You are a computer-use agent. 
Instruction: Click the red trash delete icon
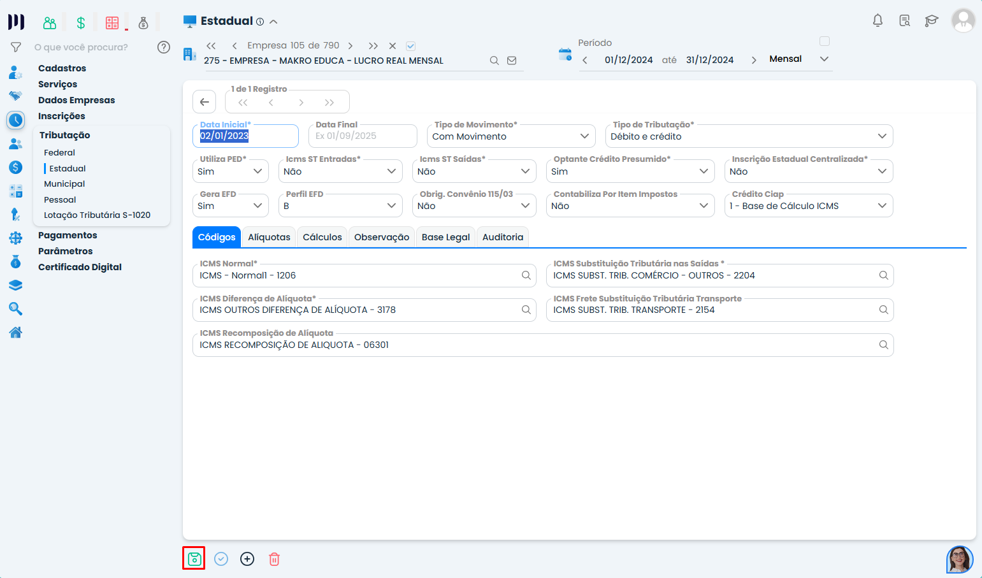274,559
